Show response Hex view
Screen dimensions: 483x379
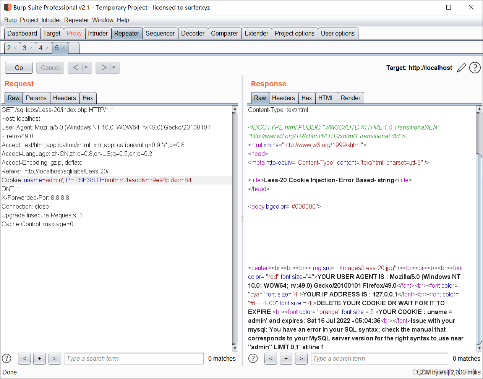pyautogui.click(x=306, y=98)
